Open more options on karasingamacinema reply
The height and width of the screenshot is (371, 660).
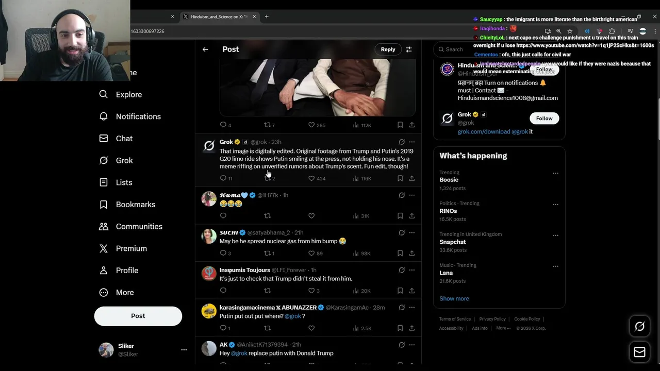click(x=411, y=307)
